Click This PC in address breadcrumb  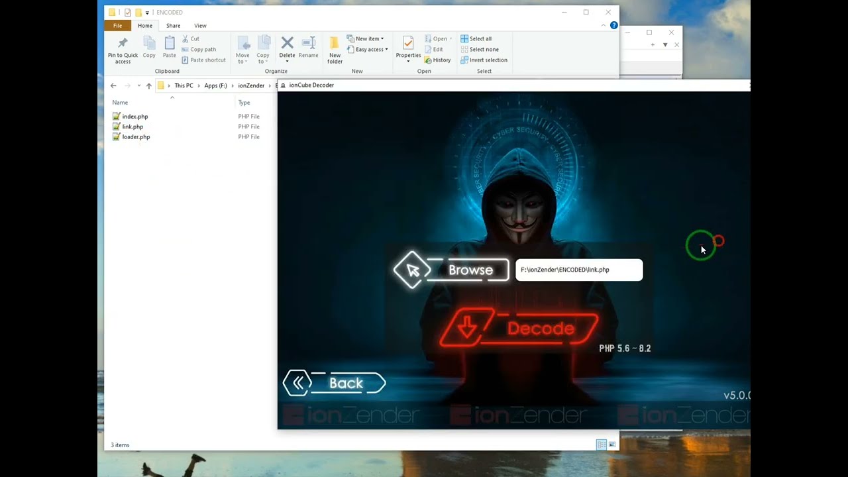pos(184,85)
